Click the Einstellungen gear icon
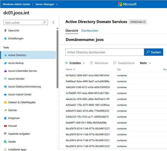Screen dimensions: 167x151 (x=5, y=39)
